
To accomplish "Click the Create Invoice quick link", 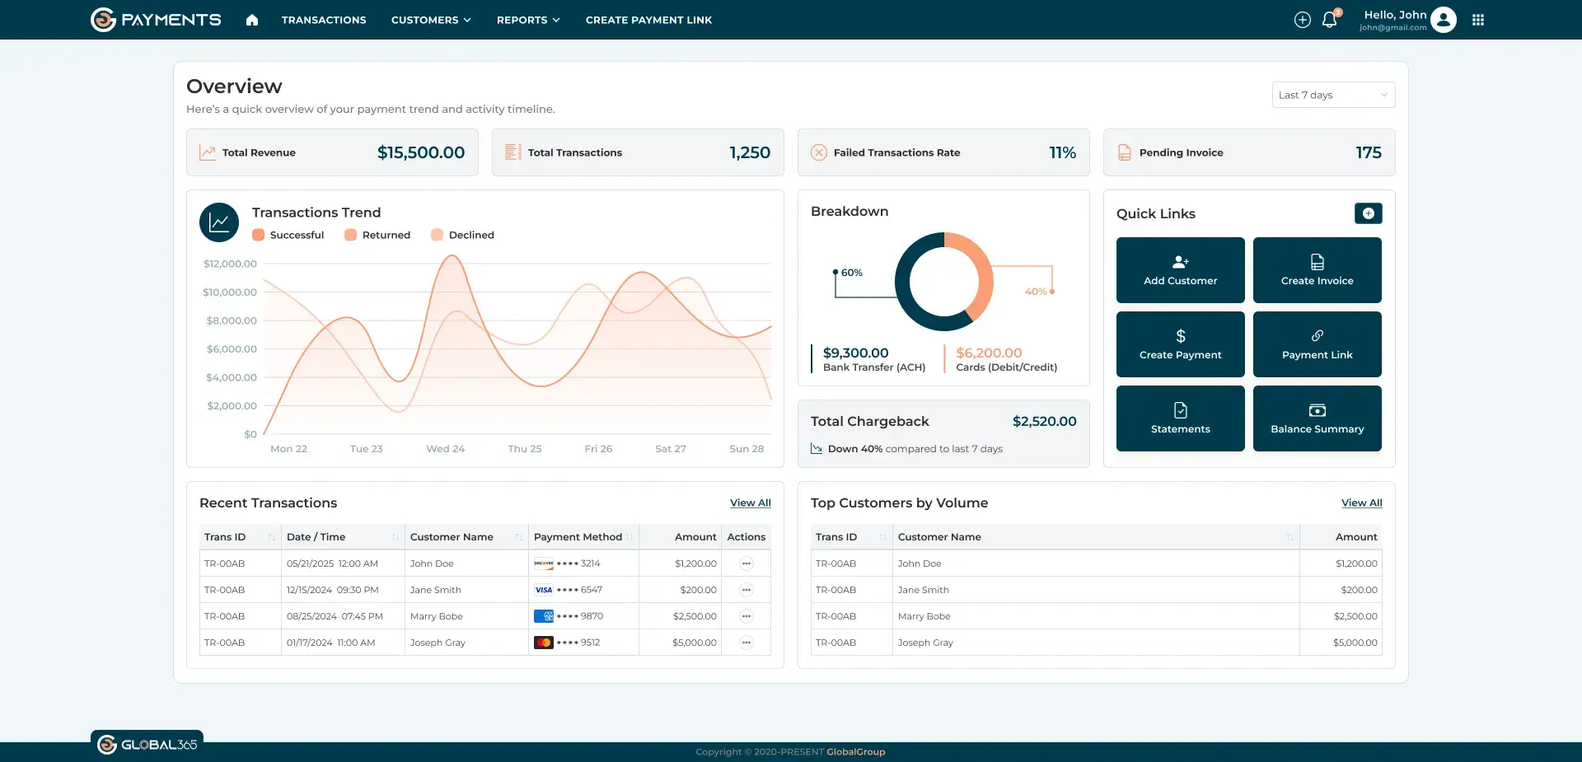I will tap(1317, 270).
